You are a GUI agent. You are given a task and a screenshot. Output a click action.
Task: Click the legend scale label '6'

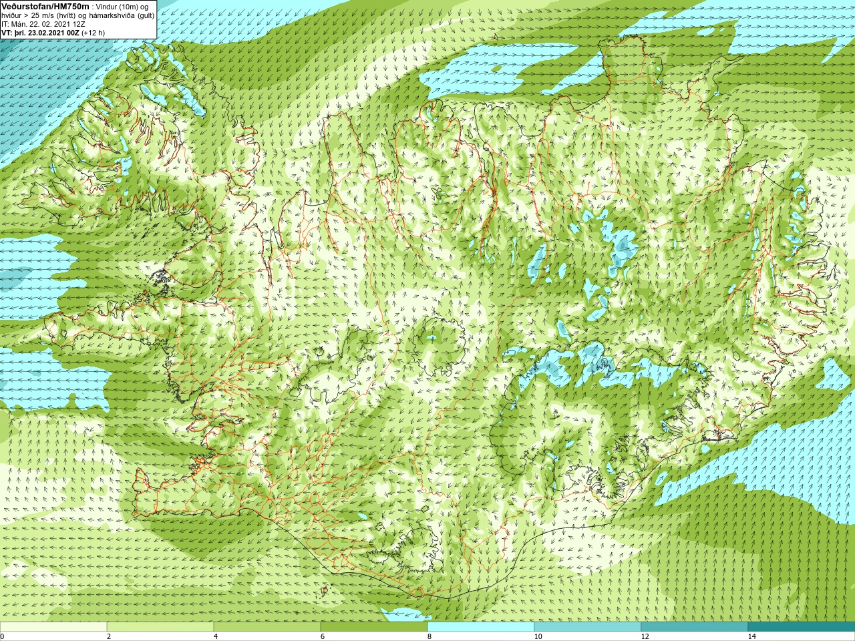pyautogui.click(x=323, y=636)
